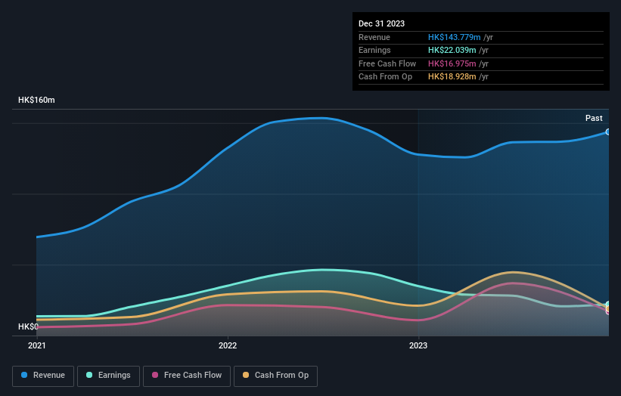Image resolution: width=621 pixels, height=396 pixels.
Task: Click the HK$22.039m earnings value
Action: coord(452,50)
